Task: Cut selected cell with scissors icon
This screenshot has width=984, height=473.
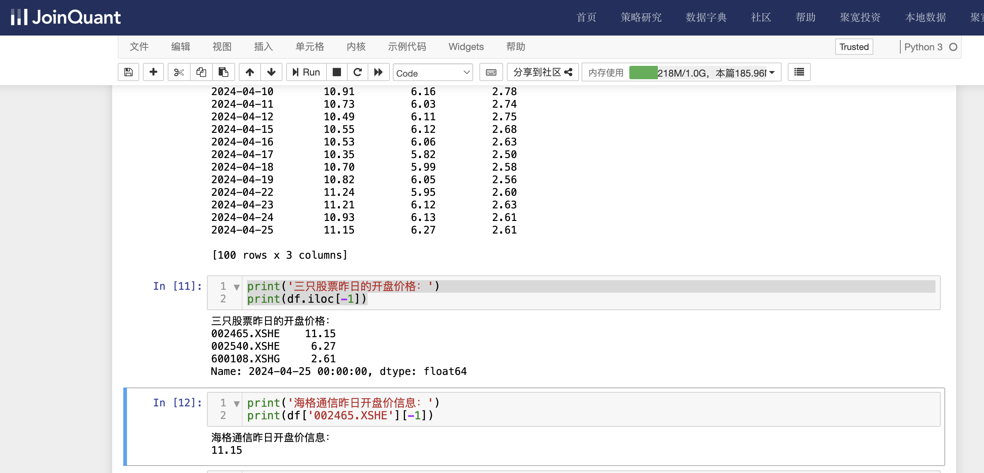Action: (x=178, y=72)
